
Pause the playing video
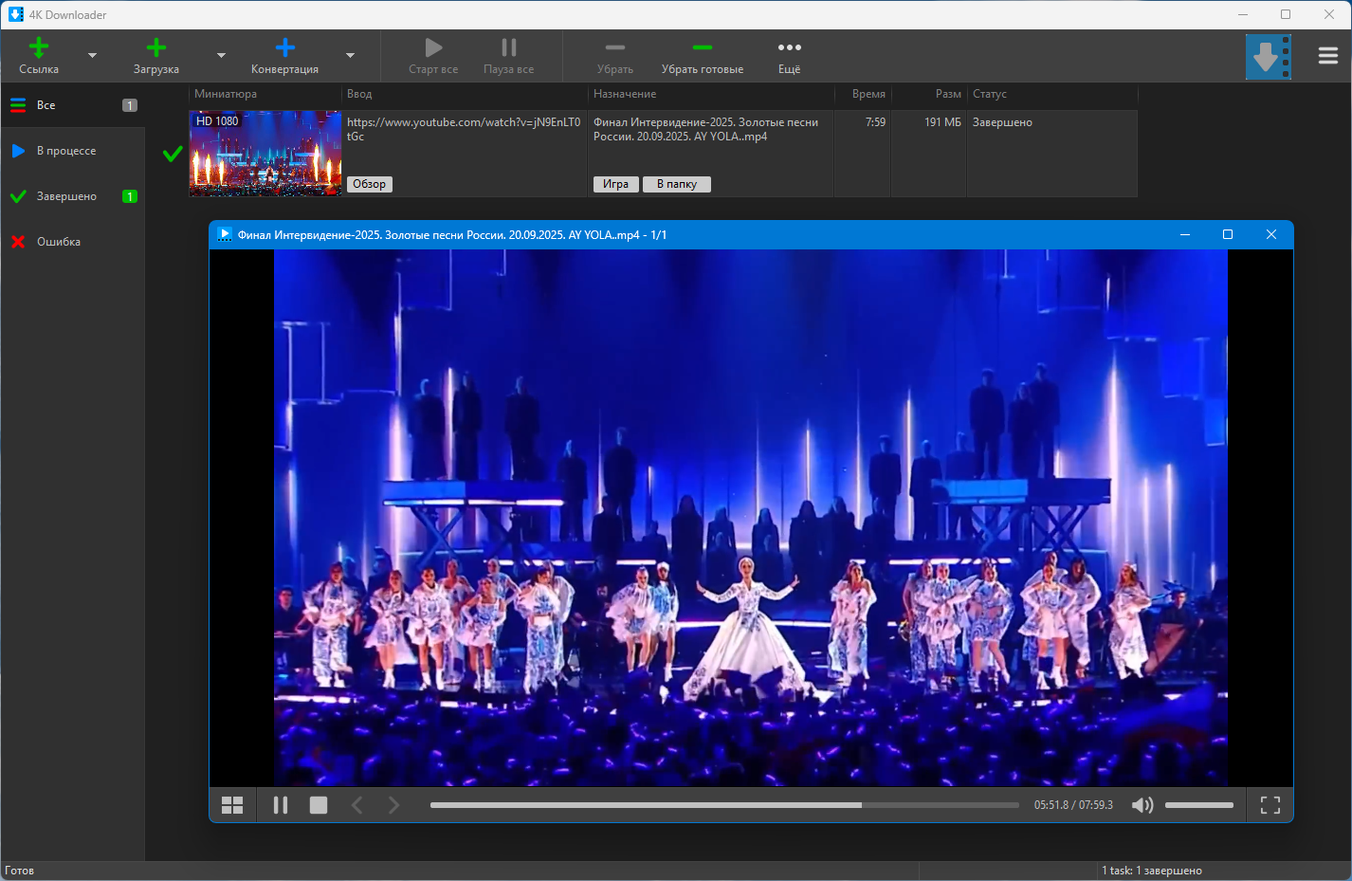click(x=281, y=805)
